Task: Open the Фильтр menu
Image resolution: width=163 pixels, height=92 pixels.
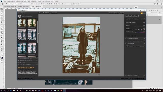Action: [x=39, y=1]
